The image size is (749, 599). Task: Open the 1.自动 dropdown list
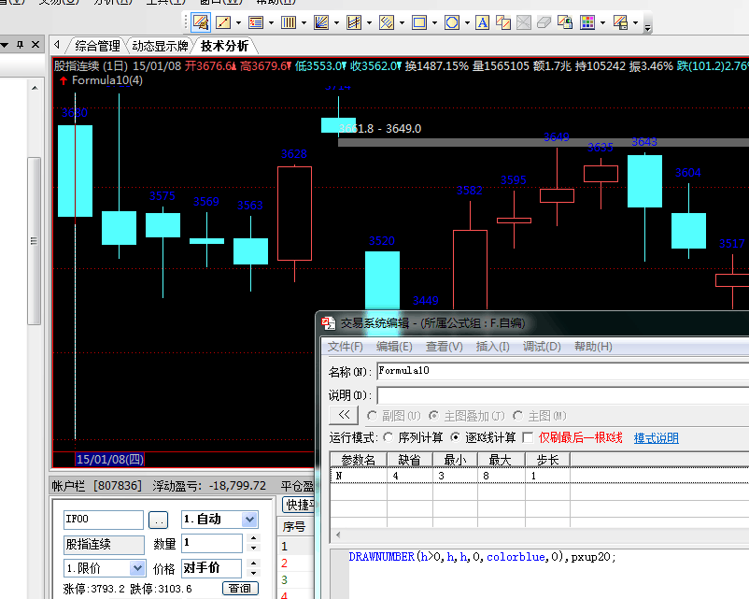(x=249, y=520)
